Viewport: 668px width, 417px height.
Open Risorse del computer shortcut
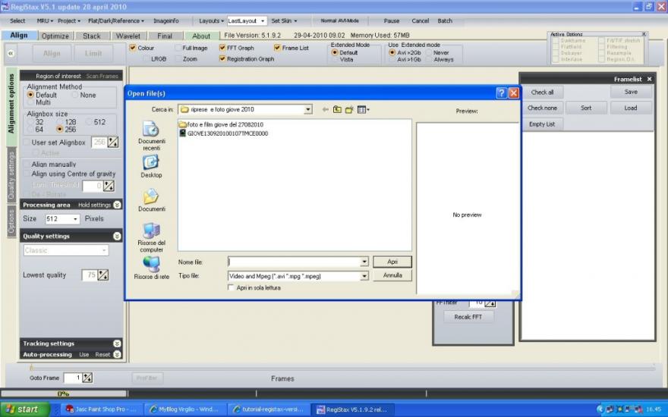(151, 237)
